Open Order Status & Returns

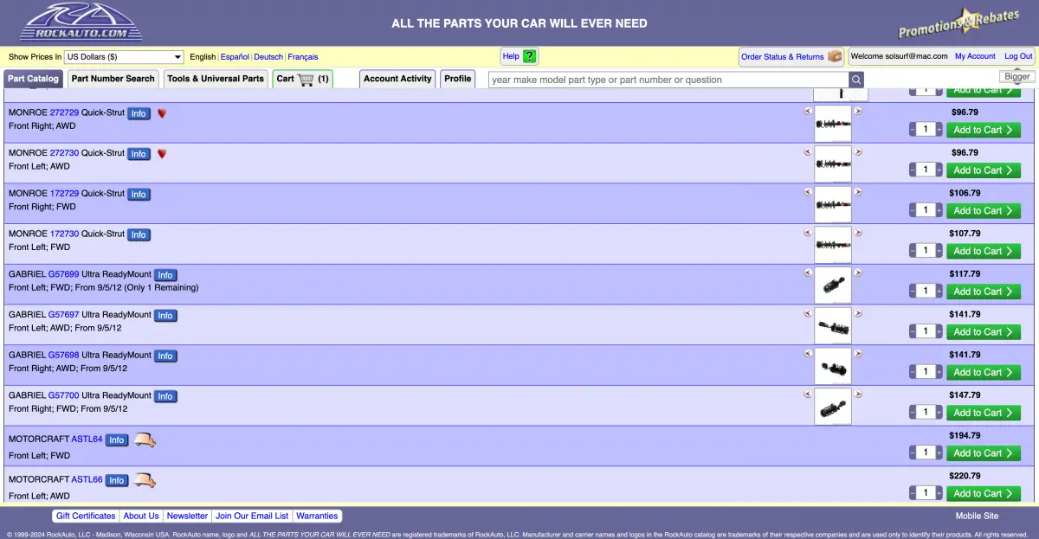(791, 56)
